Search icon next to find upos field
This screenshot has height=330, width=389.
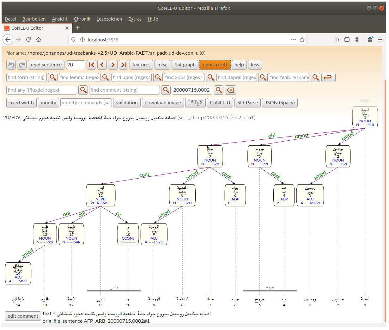(158, 77)
